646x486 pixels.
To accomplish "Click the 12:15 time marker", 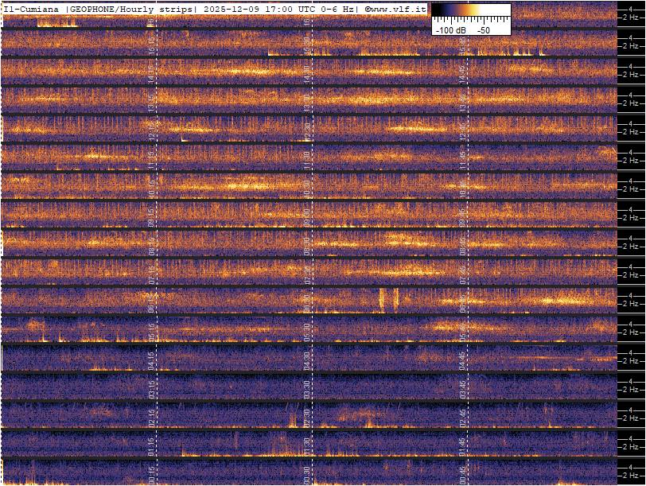I will point(153,130).
